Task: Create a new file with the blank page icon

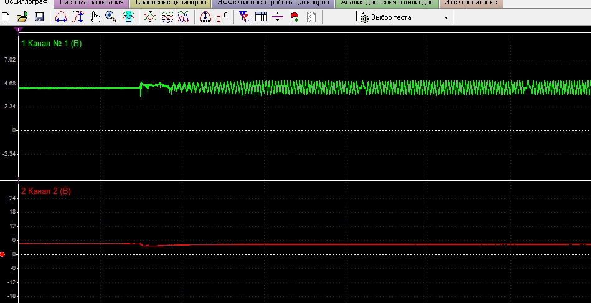Action: [x=6, y=17]
